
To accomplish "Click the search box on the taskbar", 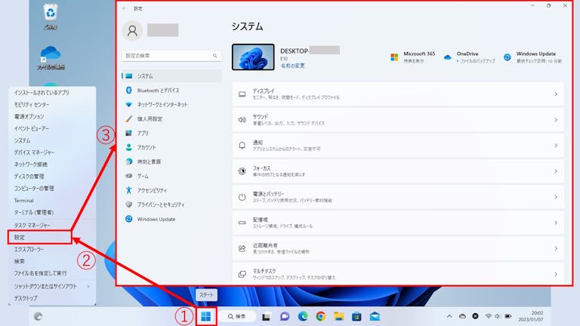I will (x=237, y=316).
